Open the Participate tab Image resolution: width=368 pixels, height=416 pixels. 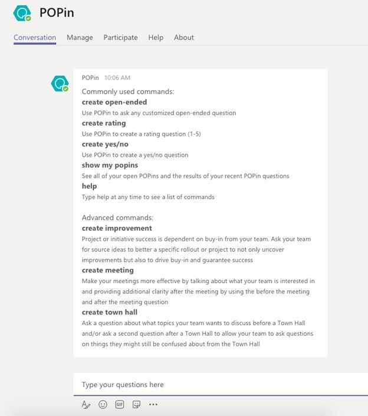coord(120,37)
